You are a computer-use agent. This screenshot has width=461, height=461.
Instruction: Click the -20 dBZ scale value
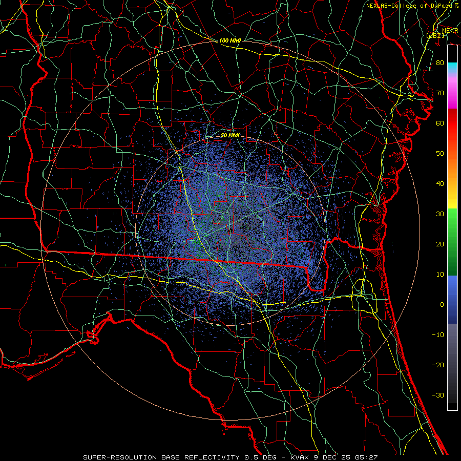pos(438,365)
